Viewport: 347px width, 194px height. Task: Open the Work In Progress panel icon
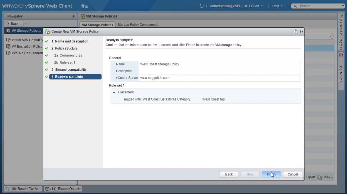[341, 16]
